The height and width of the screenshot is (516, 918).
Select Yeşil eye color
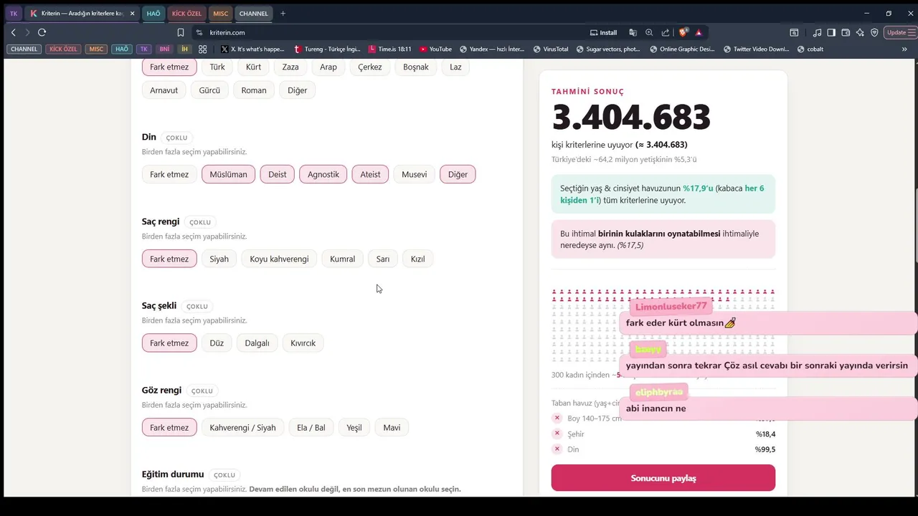pyautogui.click(x=354, y=428)
